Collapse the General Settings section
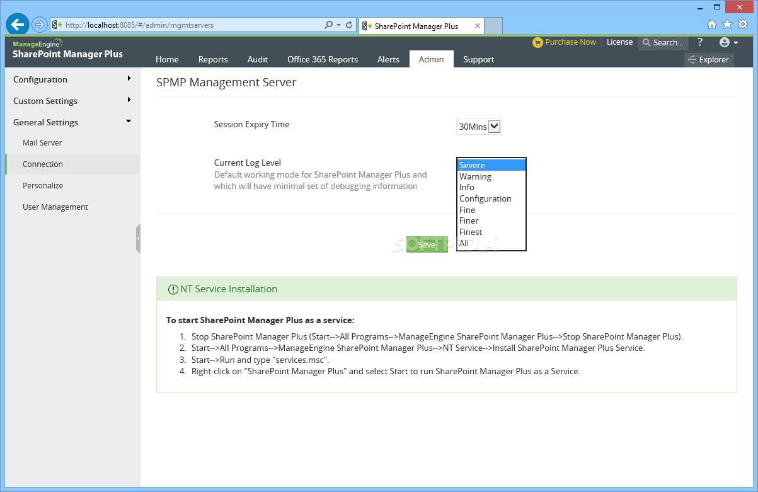Image resolution: width=758 pixels, height=492 pixels. pyautogui.click(x=72, y=122)
